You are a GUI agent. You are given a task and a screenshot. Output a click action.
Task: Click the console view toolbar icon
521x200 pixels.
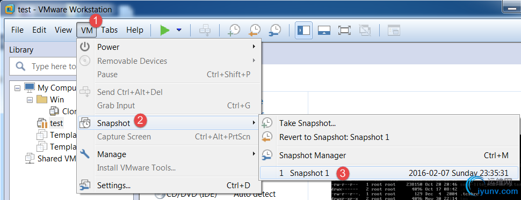pyautogui.click(x=394, y=30)
